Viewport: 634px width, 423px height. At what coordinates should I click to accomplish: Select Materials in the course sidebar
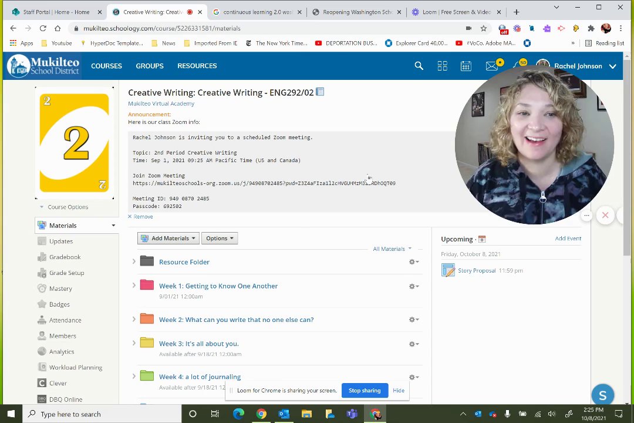(76, 226)
